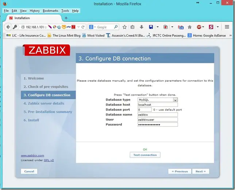Open a new tab with plus button
Viewport: 235px width, 190px height.
(66, 18)
